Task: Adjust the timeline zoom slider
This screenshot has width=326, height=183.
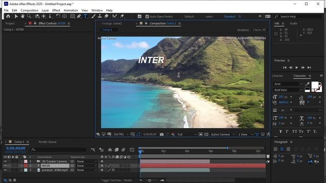Action: tap(149, 180)
